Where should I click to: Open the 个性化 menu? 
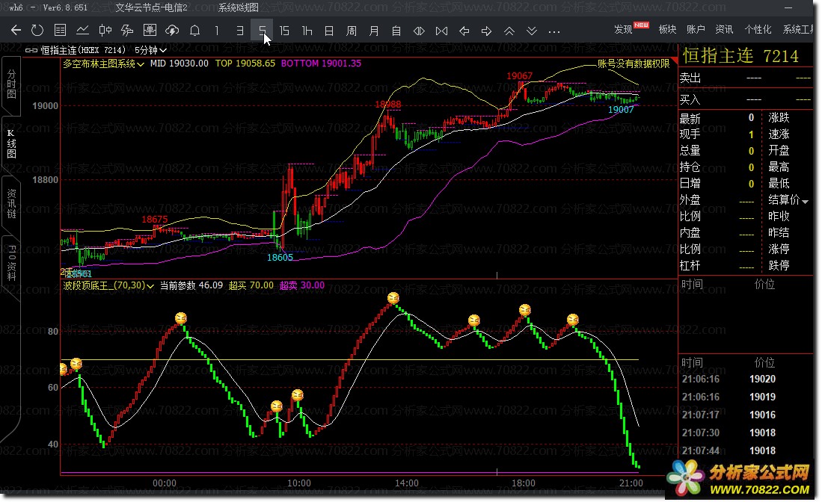(x=758, y=29)
